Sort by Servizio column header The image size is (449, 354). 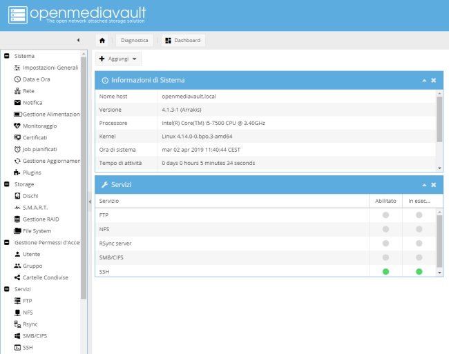(232, 201)
